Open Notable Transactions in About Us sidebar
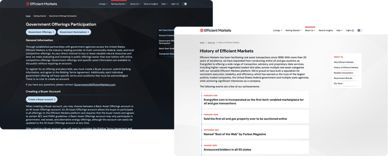 point(343,73)
